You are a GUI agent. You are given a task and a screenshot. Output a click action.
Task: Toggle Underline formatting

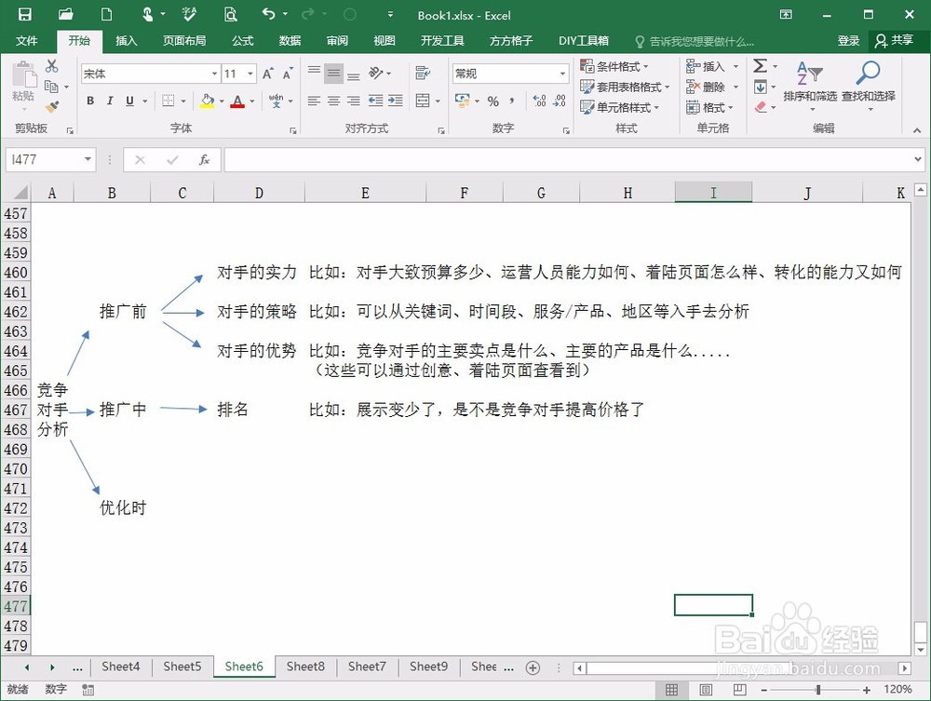tap(129, 101)
